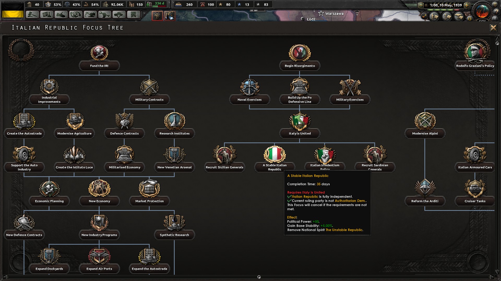
Task: Switch to the highlighted national focus tab
Action: (157, 16)
